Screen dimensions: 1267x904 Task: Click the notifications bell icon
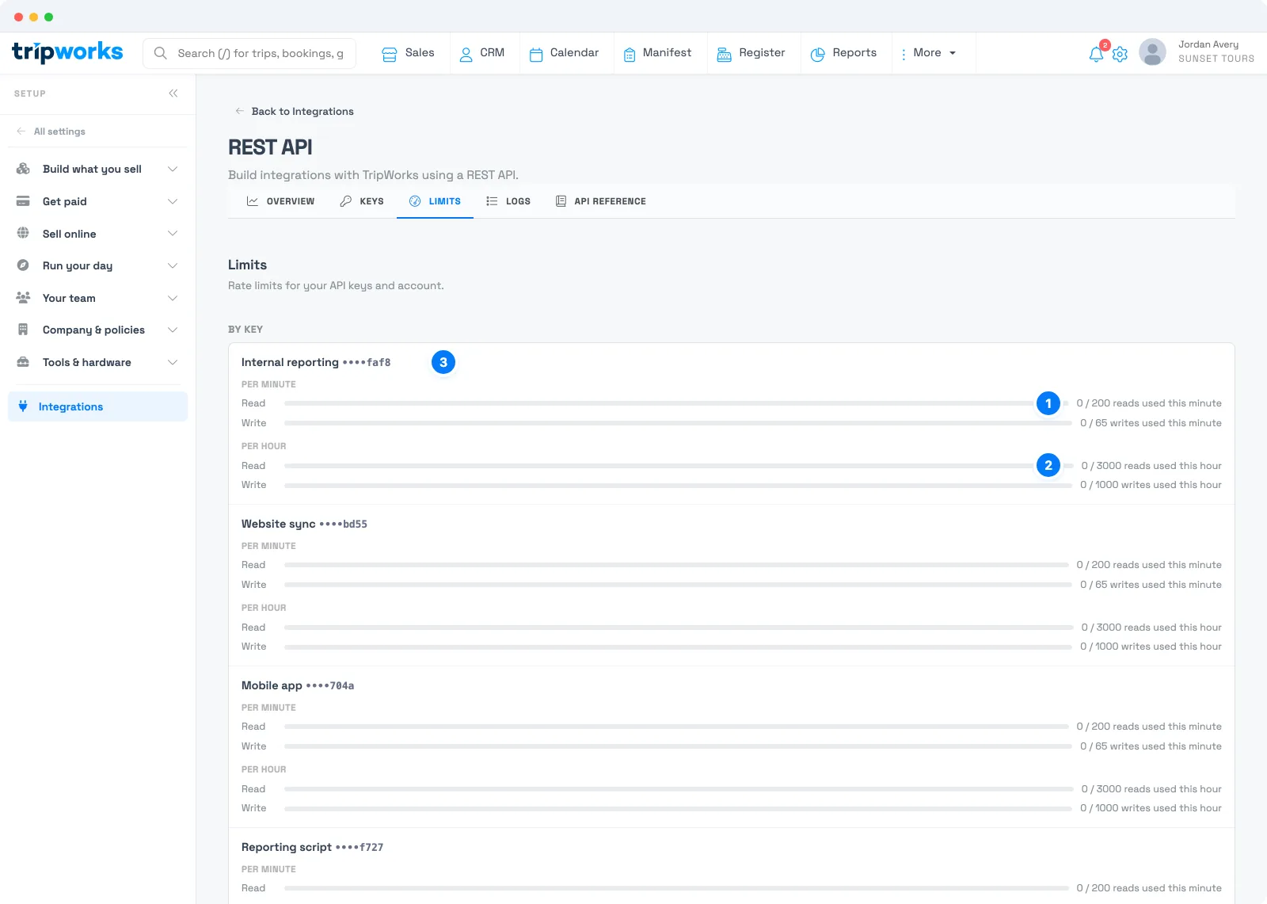(1096, 54)
